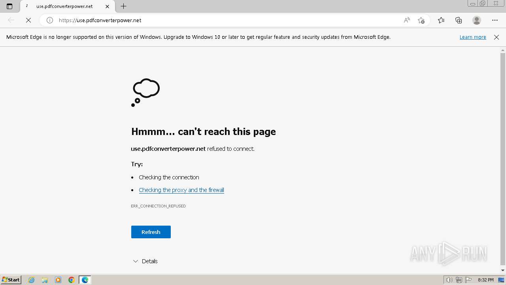This screenshot has width=506, height=285.
Task: Go back with the back arrow
Action: click(x=11, y=20)
